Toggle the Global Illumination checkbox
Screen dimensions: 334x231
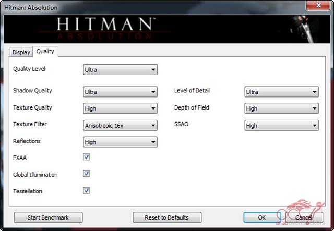[x=87, y=174]
